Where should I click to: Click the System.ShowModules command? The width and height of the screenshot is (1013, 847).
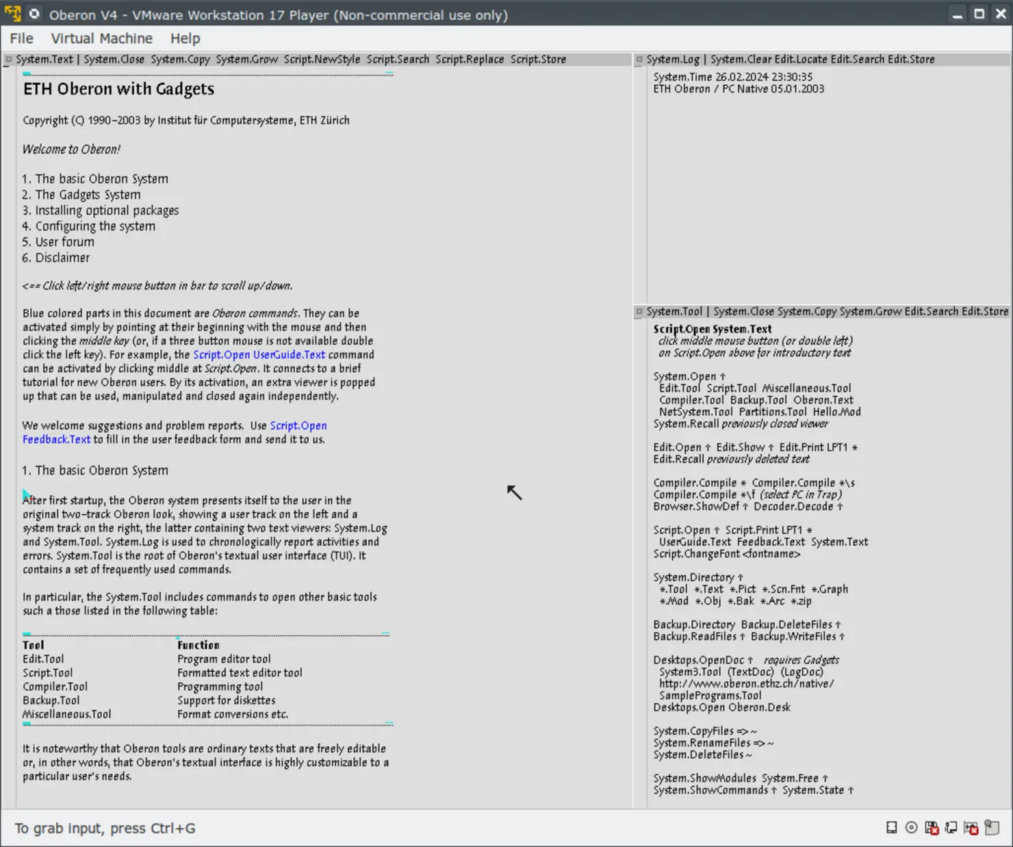(x=704, y=779)
